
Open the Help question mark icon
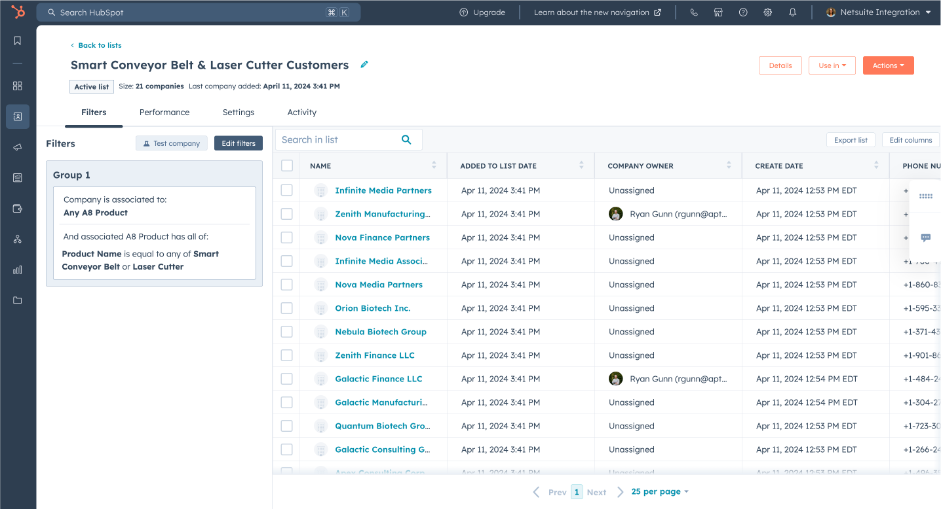(x=743, y=12)
